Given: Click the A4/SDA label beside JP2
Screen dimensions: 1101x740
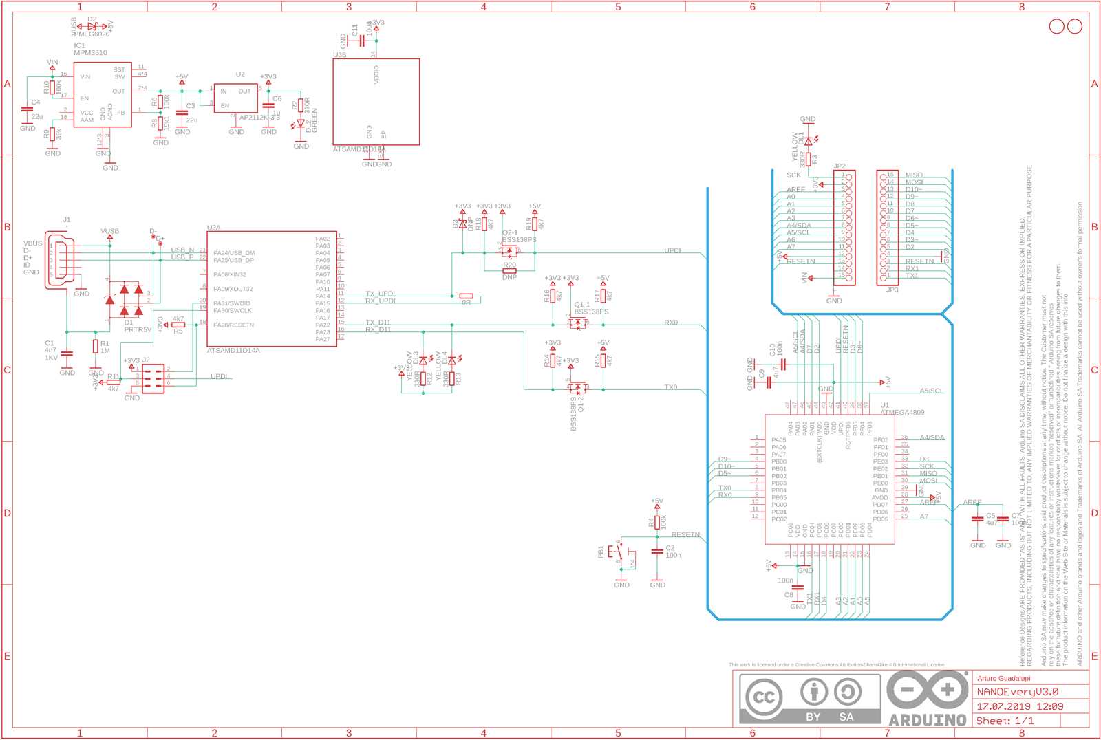Looking at the screenshot, I should click(x=799, y=226).
